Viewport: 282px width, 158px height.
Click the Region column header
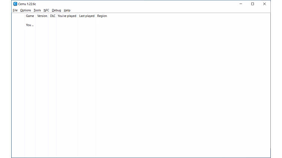[x=102, y=16]
